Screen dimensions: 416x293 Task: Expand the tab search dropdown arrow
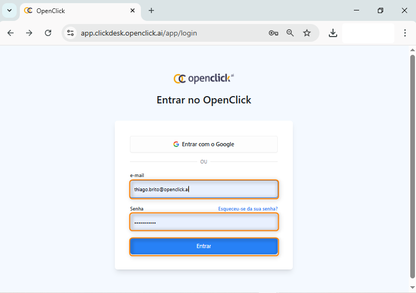(x=9, y=10)
